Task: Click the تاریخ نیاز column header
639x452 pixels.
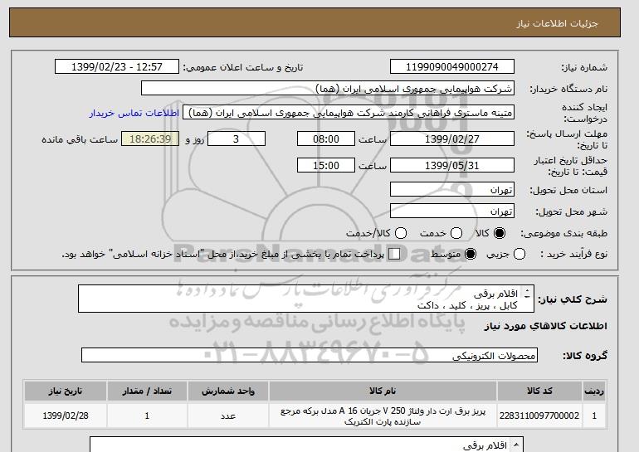Action: (x=66, y=391)
